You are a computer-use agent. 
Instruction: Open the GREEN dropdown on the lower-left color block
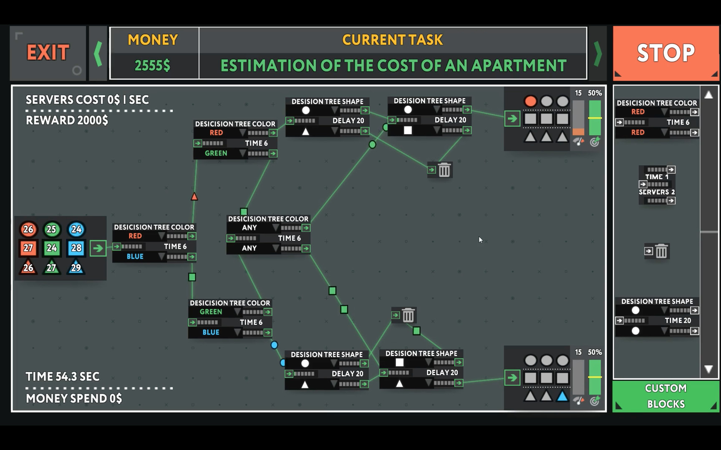(x=238, y=312)
